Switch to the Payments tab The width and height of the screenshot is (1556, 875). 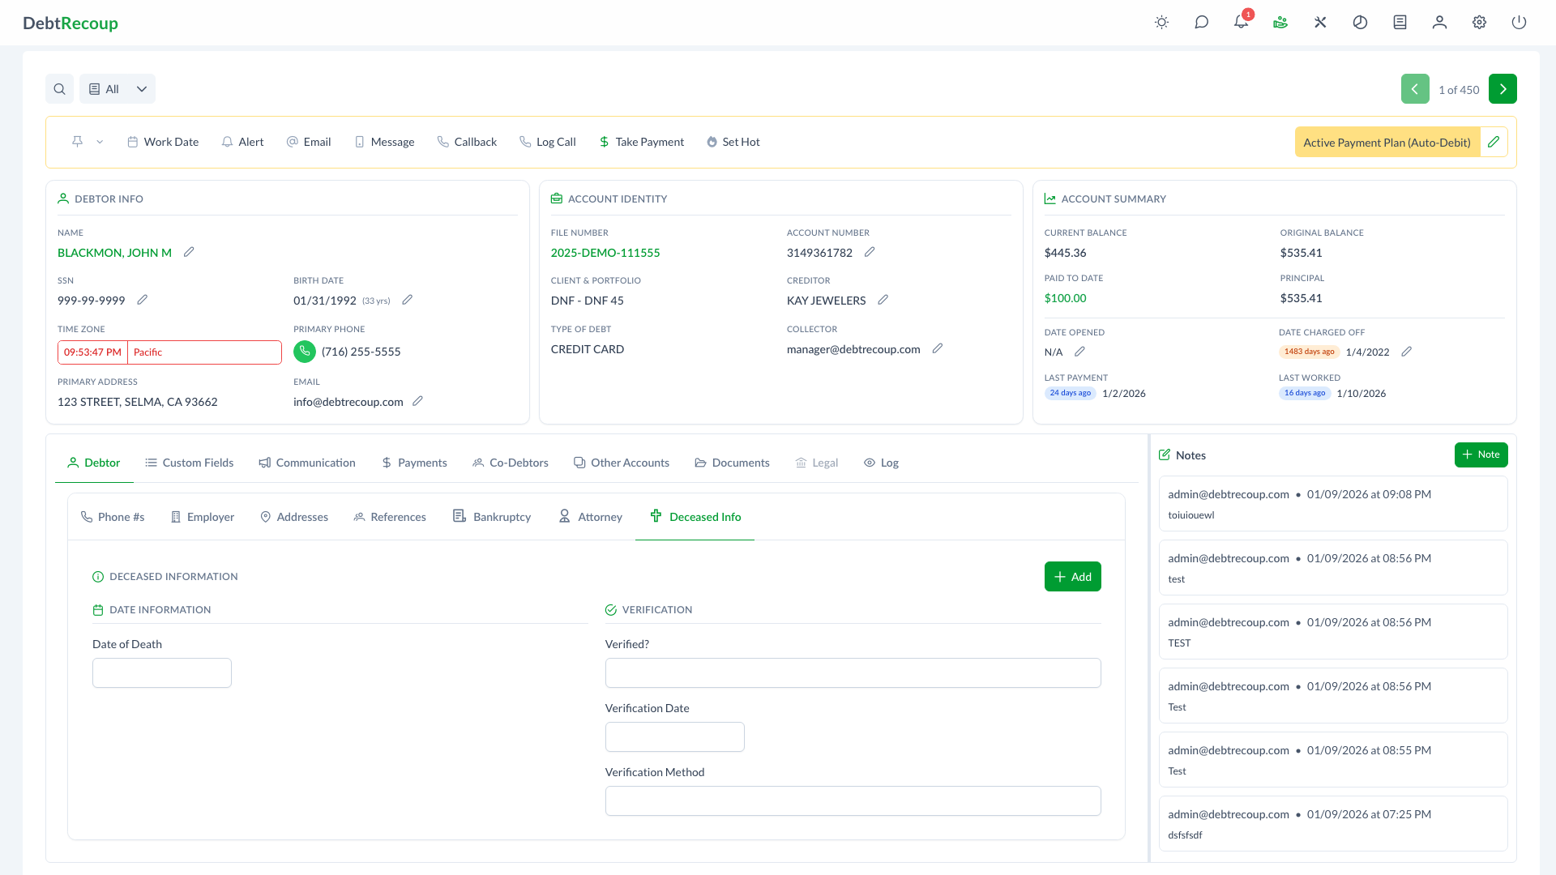pyautogui.click(x=414, y=463)
